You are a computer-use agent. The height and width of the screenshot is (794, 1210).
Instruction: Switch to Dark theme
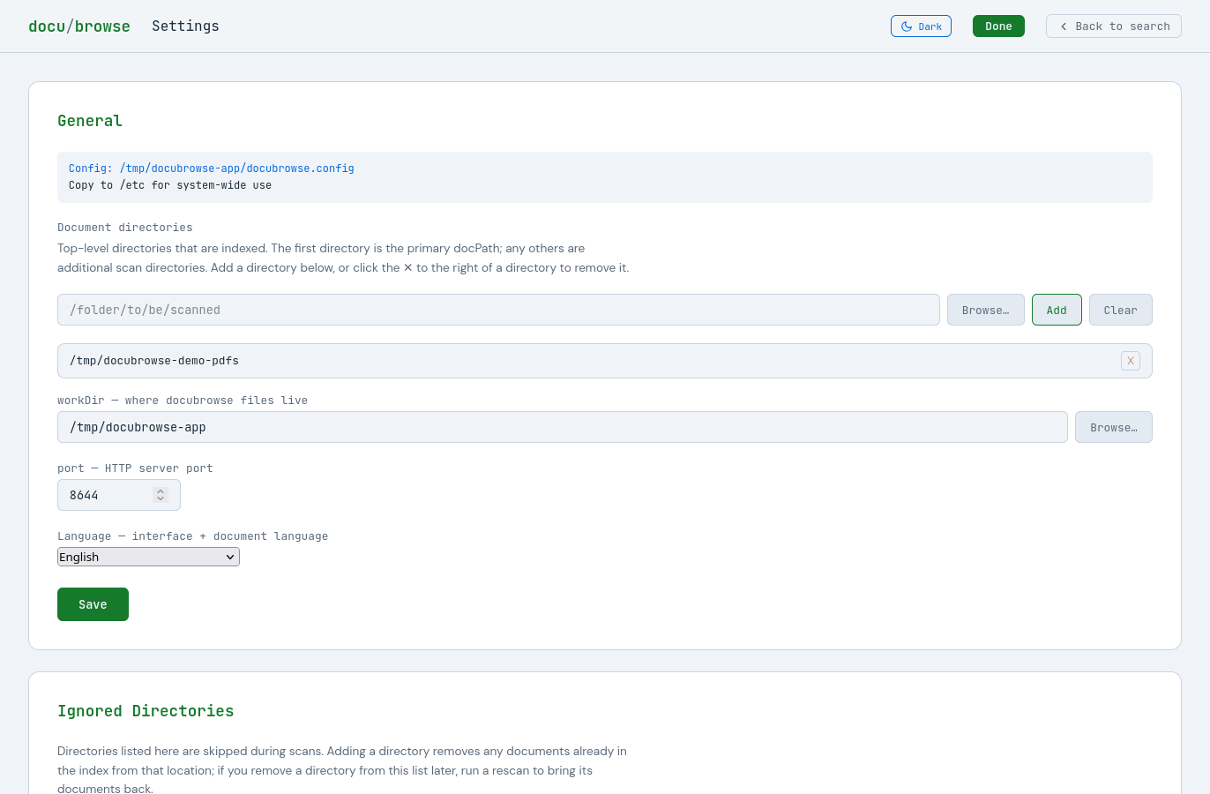point(921,26)
